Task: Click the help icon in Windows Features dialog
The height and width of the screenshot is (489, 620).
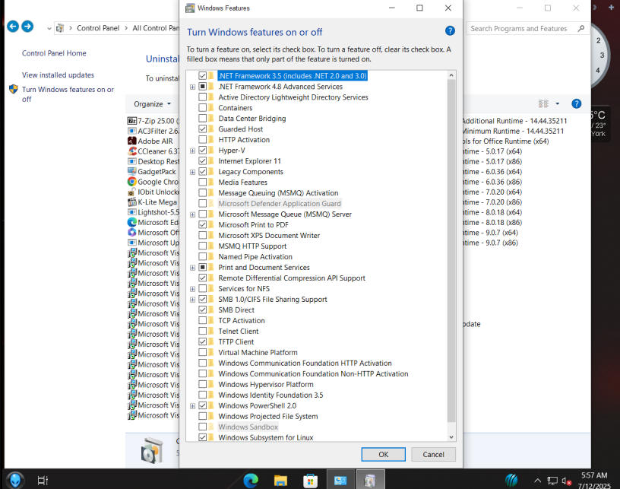Action: [x=450, y=31]
